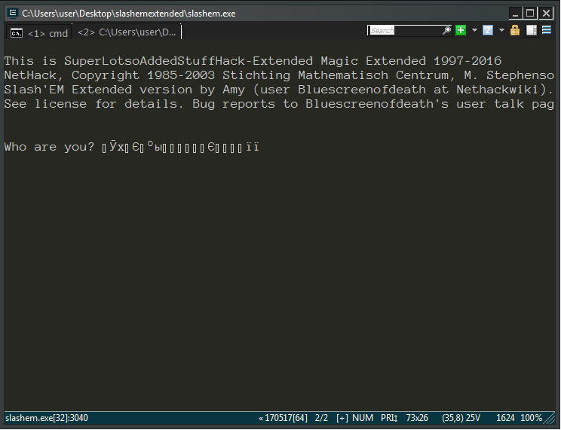Click the magnifier icon in search box

tap(446, 30)
